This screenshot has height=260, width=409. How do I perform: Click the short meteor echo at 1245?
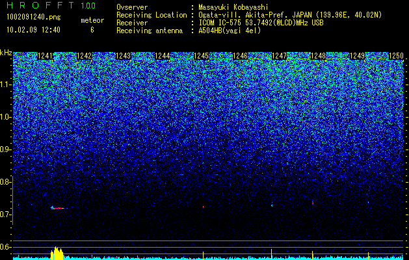tap(203, 207)
